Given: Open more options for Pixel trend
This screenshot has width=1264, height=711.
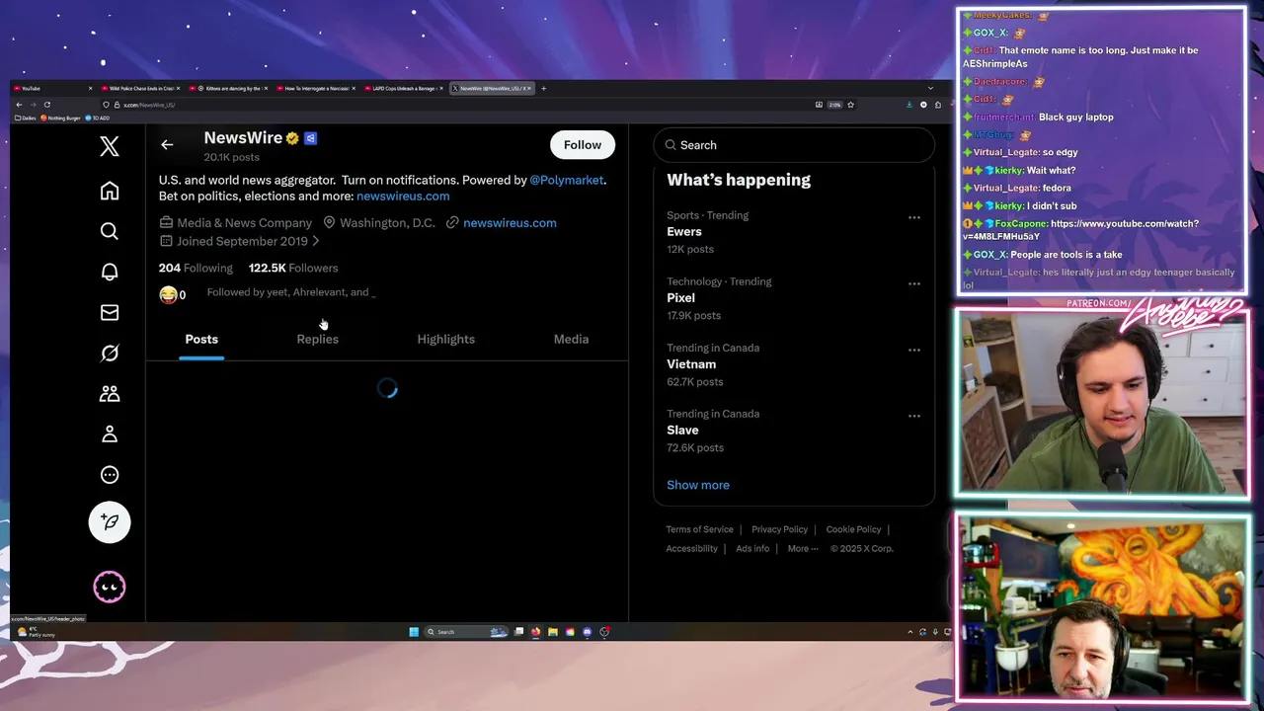Looking at the screenshot, I should coord(914,283).
